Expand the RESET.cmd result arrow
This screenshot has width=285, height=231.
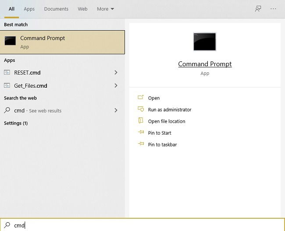116,72
